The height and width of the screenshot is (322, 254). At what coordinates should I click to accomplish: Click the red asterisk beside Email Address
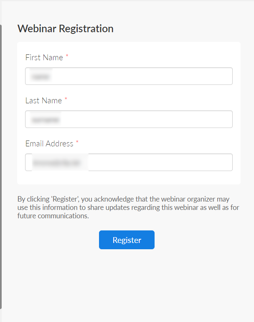click(x=77, y=142)
